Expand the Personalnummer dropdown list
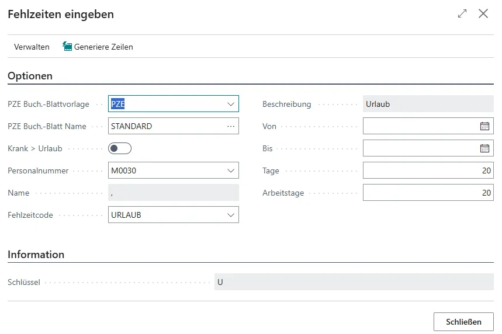The height and width of the screenshot is (334, 502). pos(230,171)
